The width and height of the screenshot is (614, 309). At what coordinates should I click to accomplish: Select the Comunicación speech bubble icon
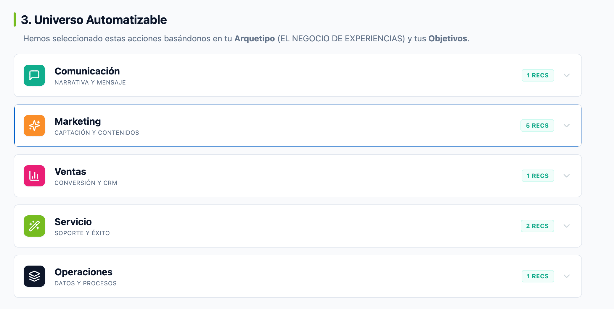coord(34,75)
